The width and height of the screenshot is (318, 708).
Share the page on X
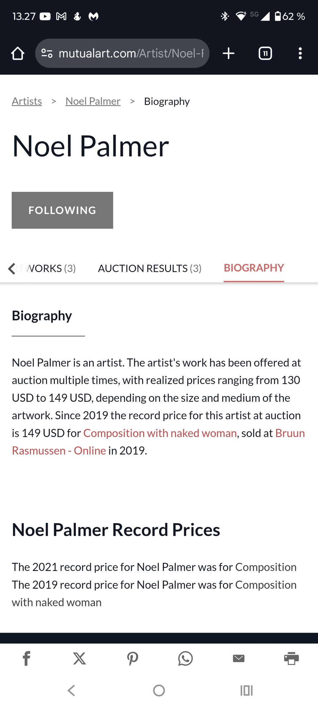coord(79,658)
